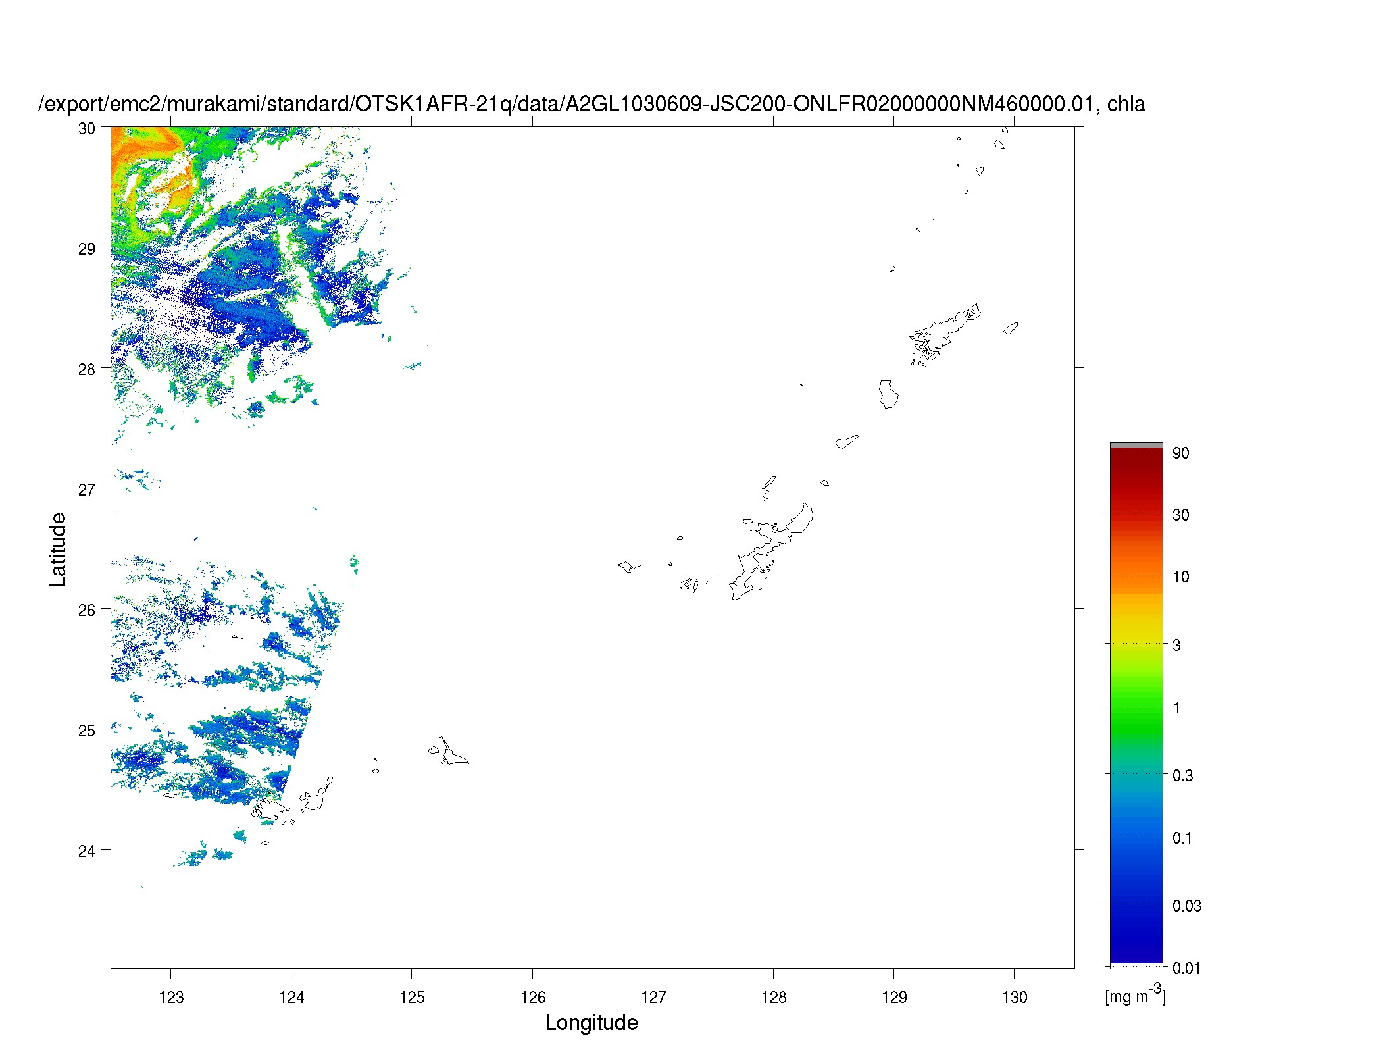1381x1053 pixels.
Task: Click the gray cap atop the colorbar
Action: coord(1136,446)
